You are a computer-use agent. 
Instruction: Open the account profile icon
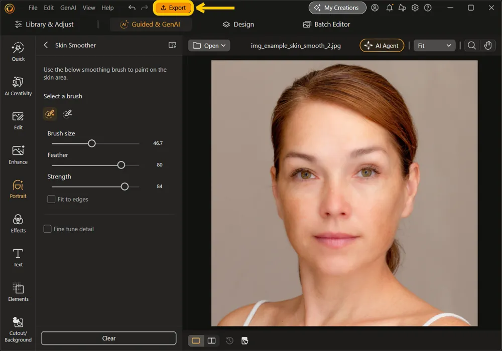[x=374, y=8]
